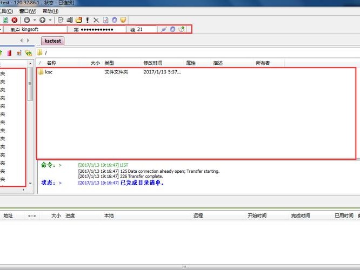Sort by 描述 column header
The width and height of the screenshot is (360, 270).
[218, 63]
